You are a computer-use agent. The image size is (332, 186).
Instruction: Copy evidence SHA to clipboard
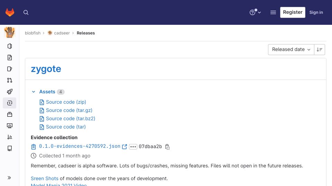167,147
